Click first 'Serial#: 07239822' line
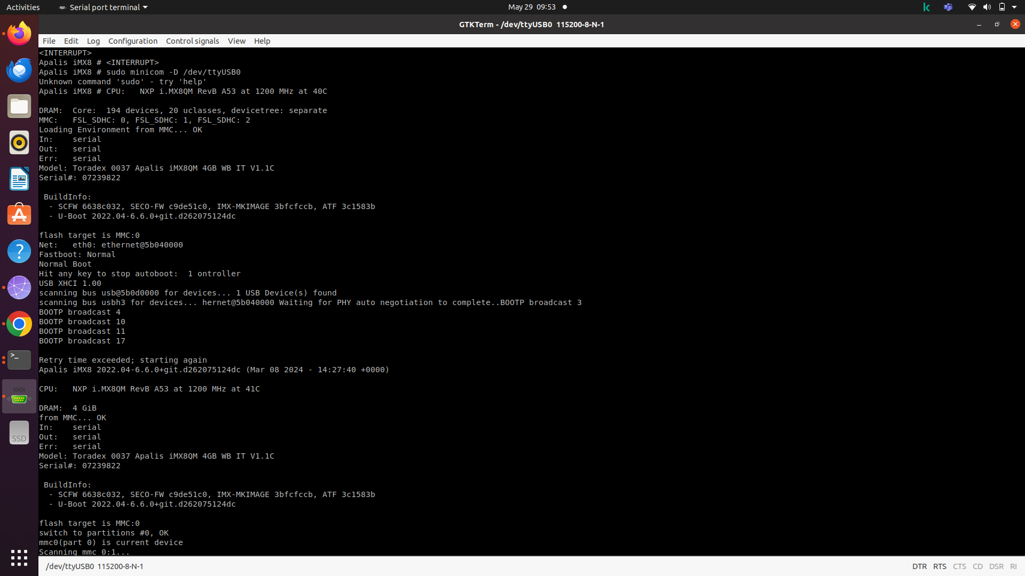The height and width of the screenshot is (576, 1025). point(80,178)
